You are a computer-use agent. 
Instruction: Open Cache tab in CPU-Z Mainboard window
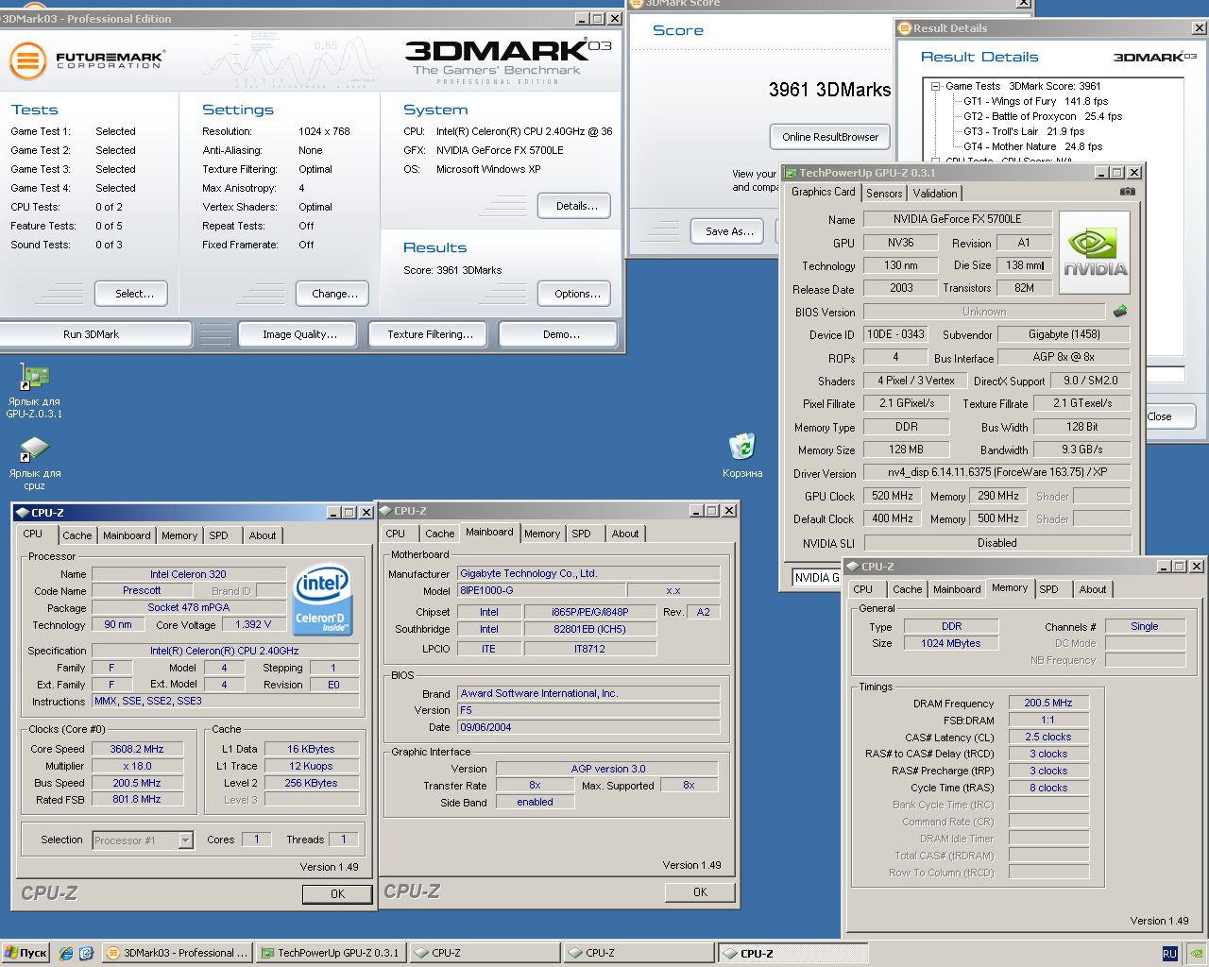pyautogui.click(x=439, y=534)
